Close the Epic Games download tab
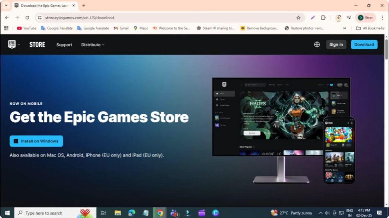This screenshot has width=389, height=218. click(x=73, y=5)
